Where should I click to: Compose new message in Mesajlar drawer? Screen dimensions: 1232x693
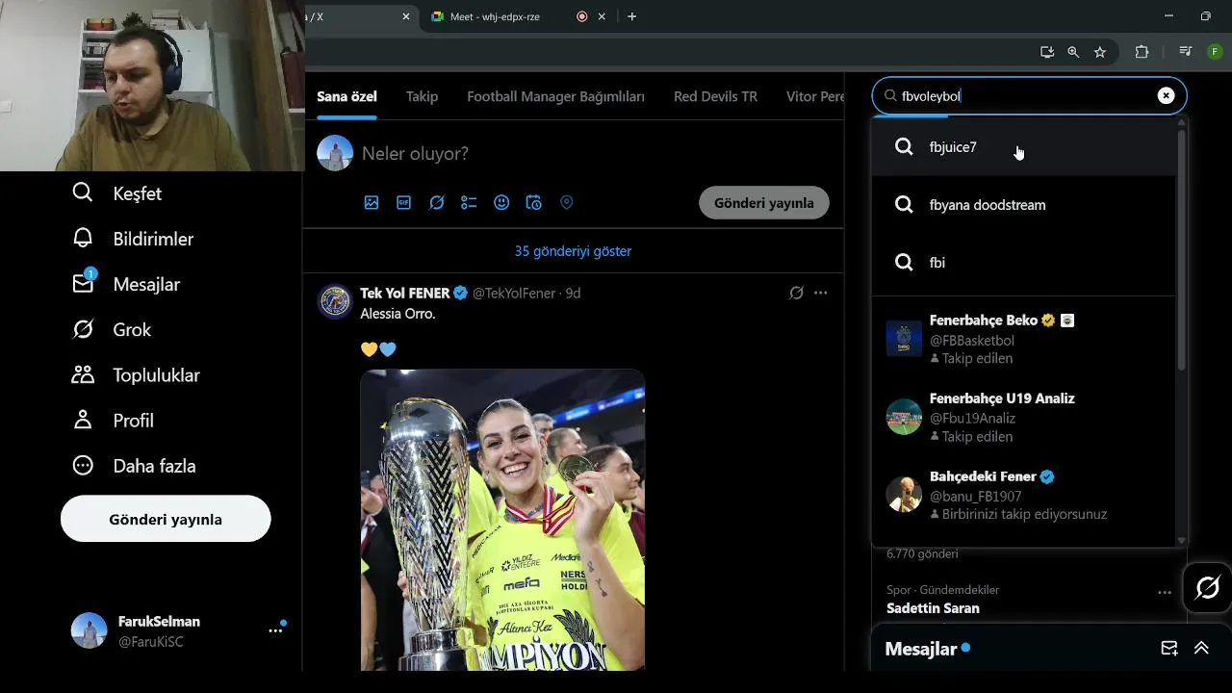1169,649
